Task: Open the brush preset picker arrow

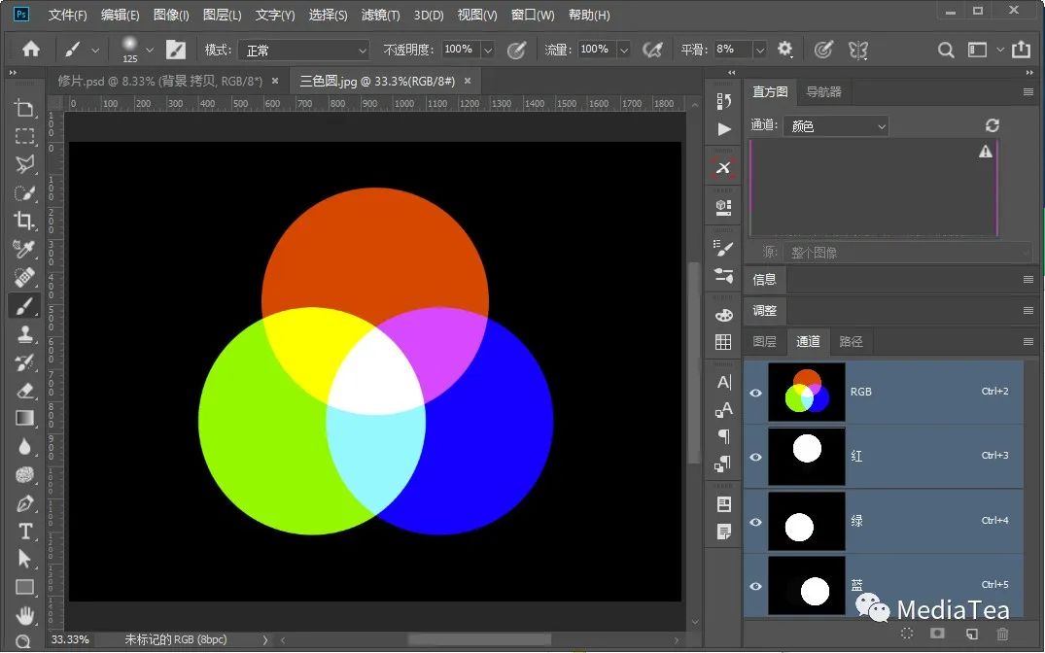Action: coord(150,50)
